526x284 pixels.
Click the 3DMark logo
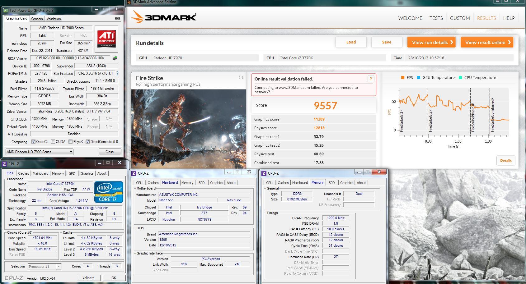pyautogui.click(x=163, y=17)
